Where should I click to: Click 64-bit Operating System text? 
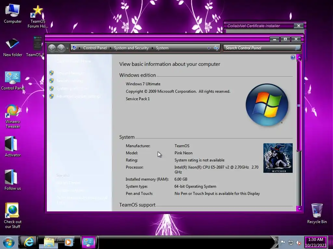195,186
